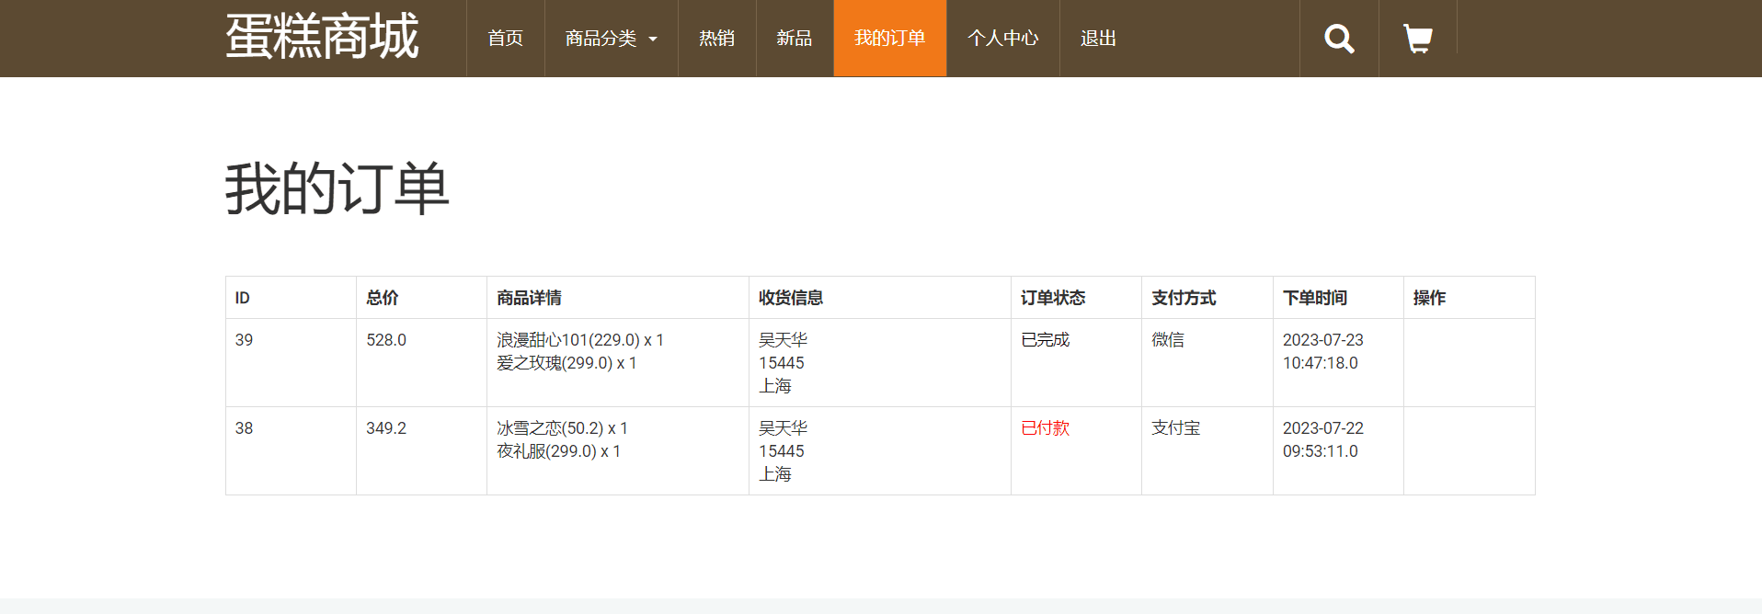
Task: Expand the 商品分类 dropdown menu
Action: point(612,39)
